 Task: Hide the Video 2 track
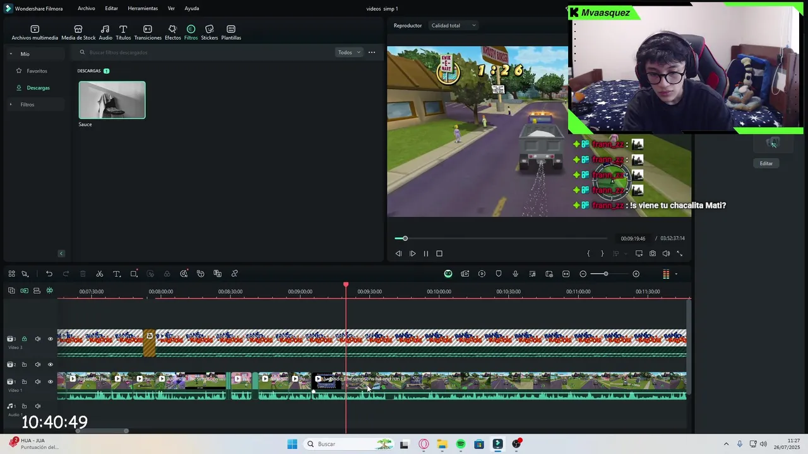pos(50,364)
